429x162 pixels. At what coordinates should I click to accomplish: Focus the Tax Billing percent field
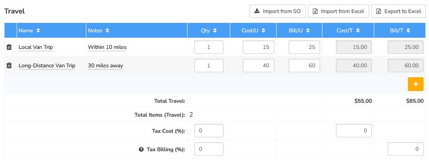pyautogui.click(x=209, y=149)
